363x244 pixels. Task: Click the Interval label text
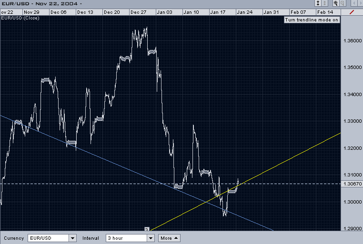[x=91, y=238]
